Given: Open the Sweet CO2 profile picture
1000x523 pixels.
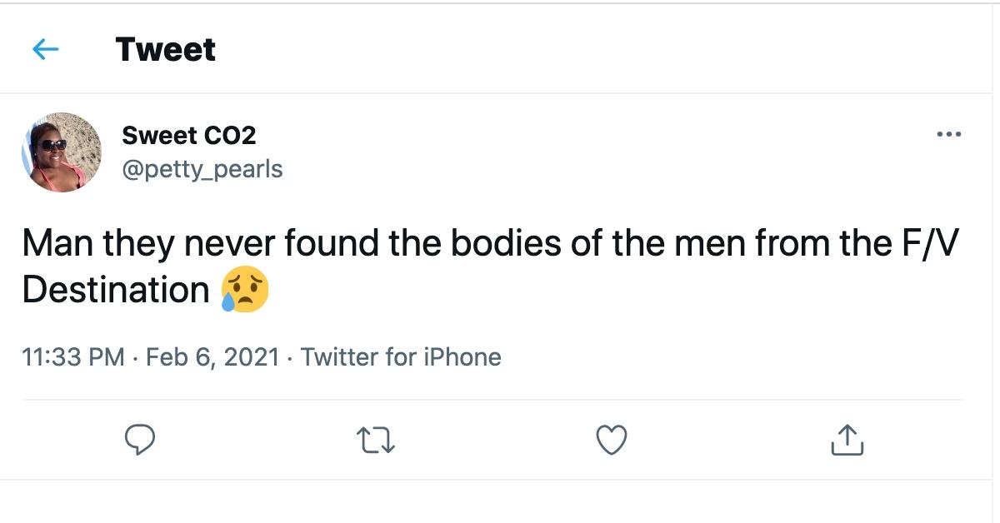Looking at the screenshot, I should 61,152.
